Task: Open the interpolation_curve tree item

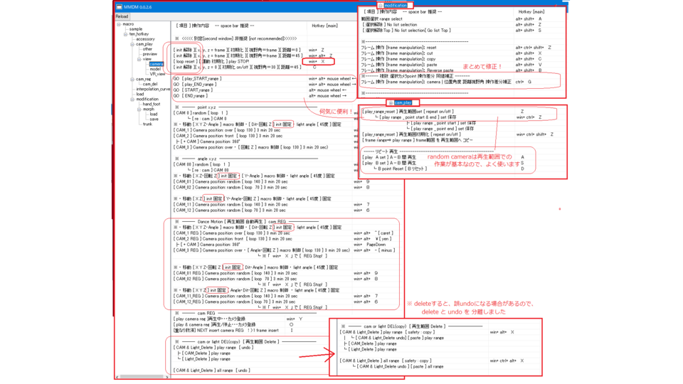Action: point(153,89)
